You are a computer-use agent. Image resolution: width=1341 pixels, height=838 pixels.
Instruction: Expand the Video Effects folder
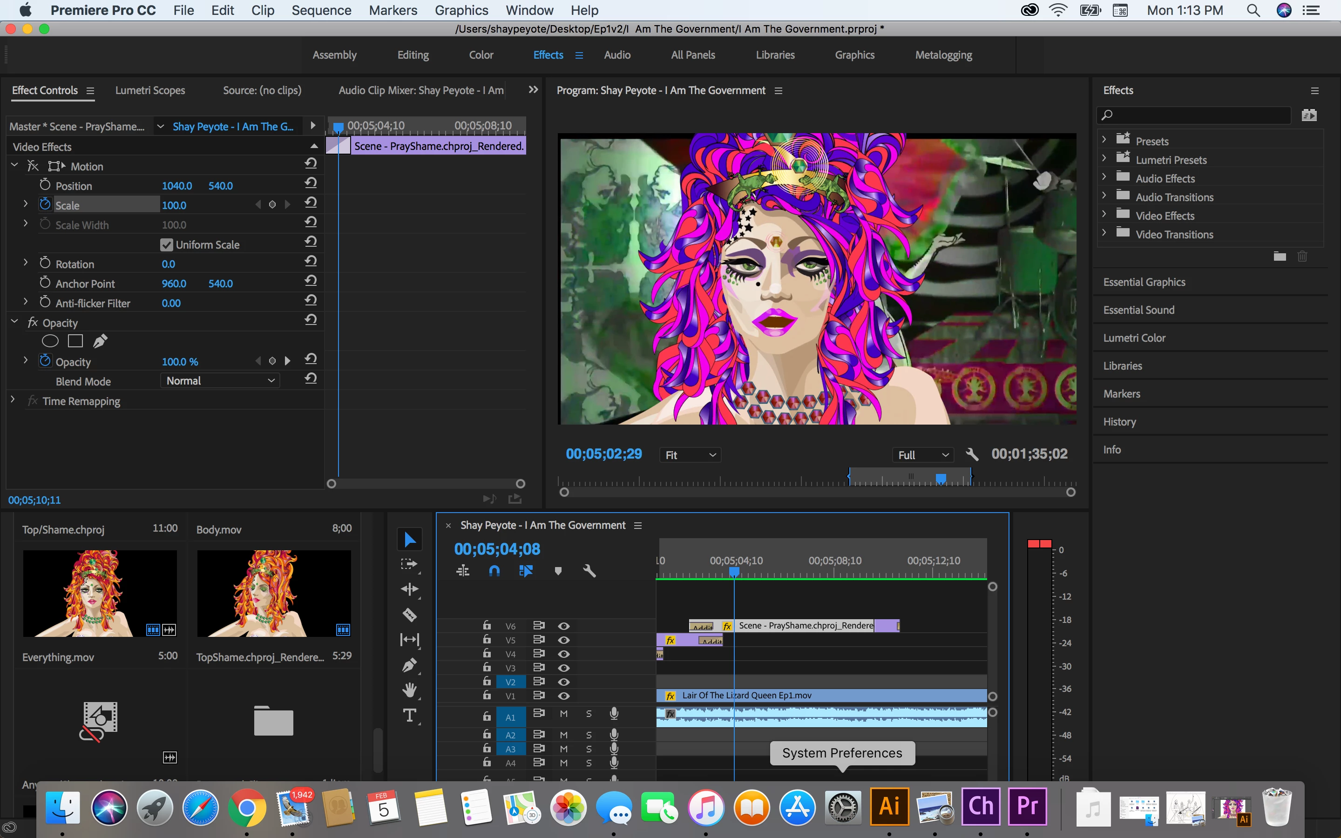1104,215
